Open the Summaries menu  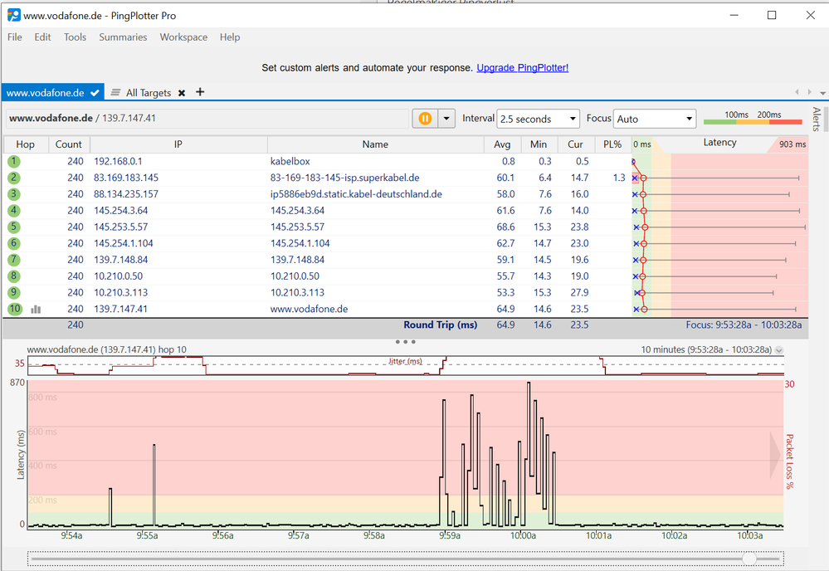(123, 37)
